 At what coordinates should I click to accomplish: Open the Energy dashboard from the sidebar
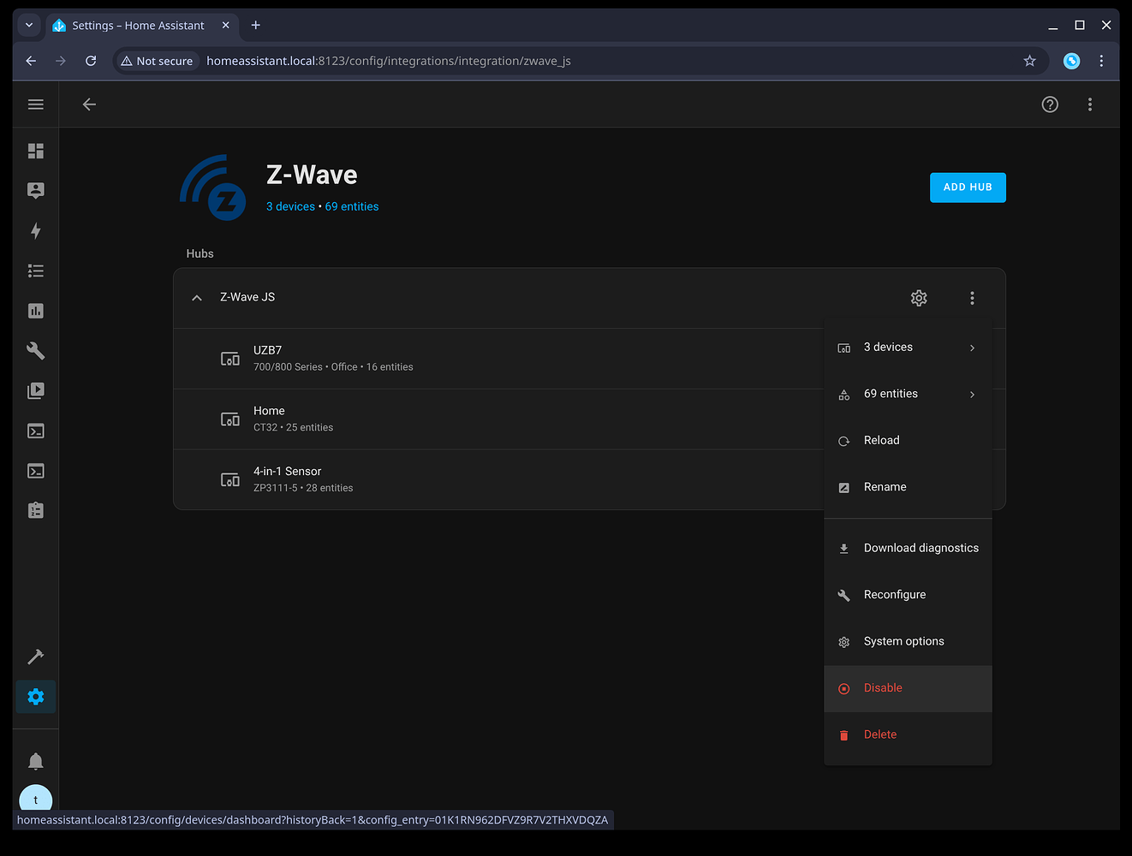35,231
